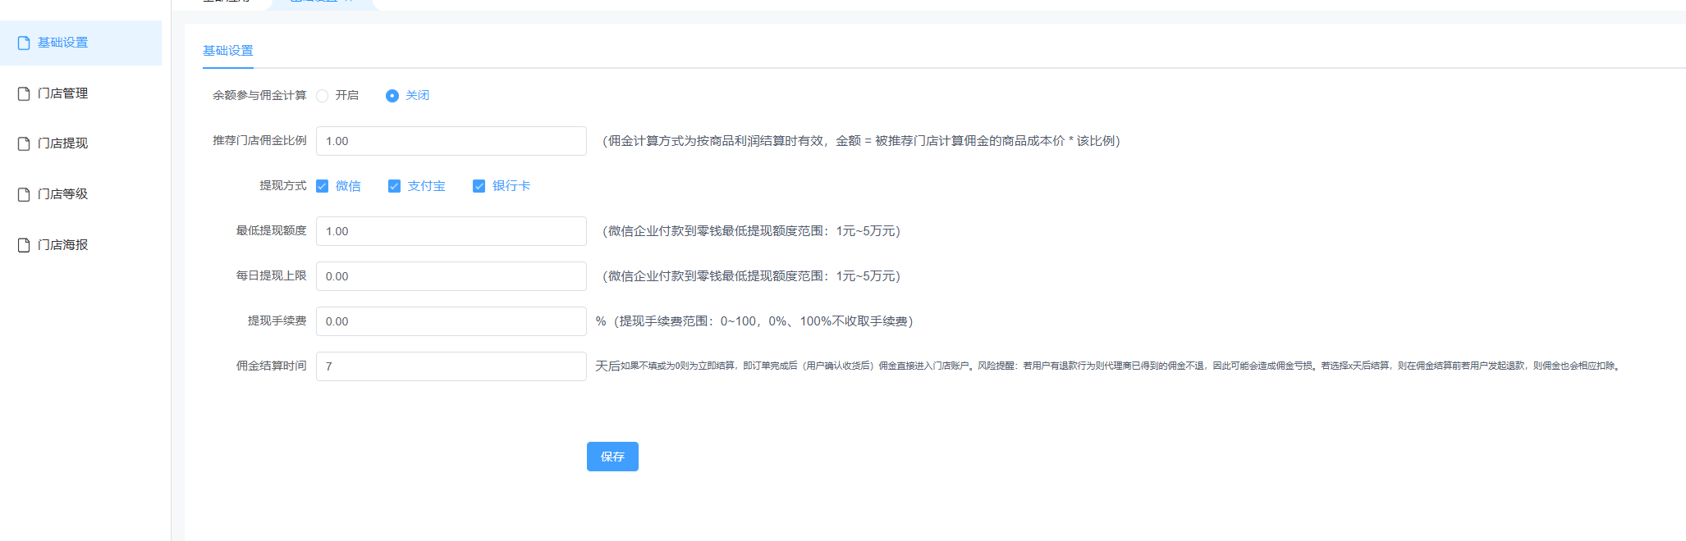Open 基础设置 in the sidebar menu
Viewport: 1686px width, 541px height.
[80, 43]
